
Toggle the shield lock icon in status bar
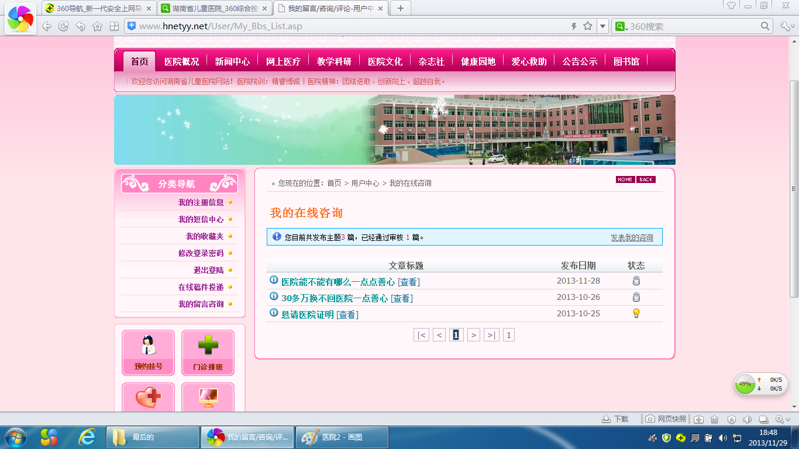[x=731, y=419]
